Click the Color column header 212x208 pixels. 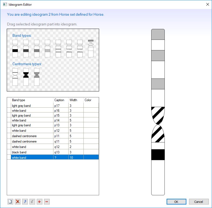(x=91, y=100)
